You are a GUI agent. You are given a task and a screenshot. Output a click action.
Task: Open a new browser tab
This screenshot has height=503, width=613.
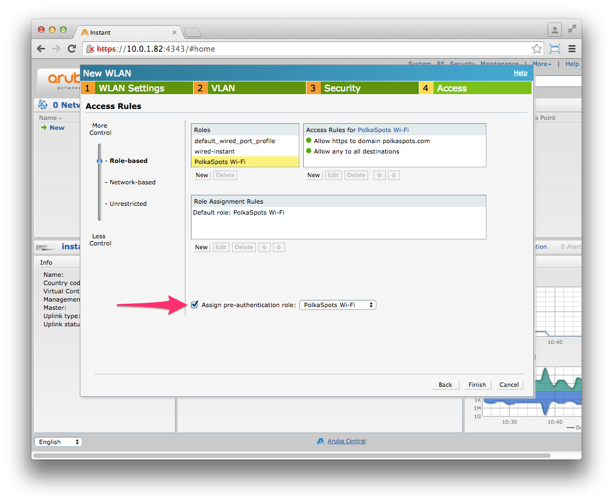(x=193, y=32)
